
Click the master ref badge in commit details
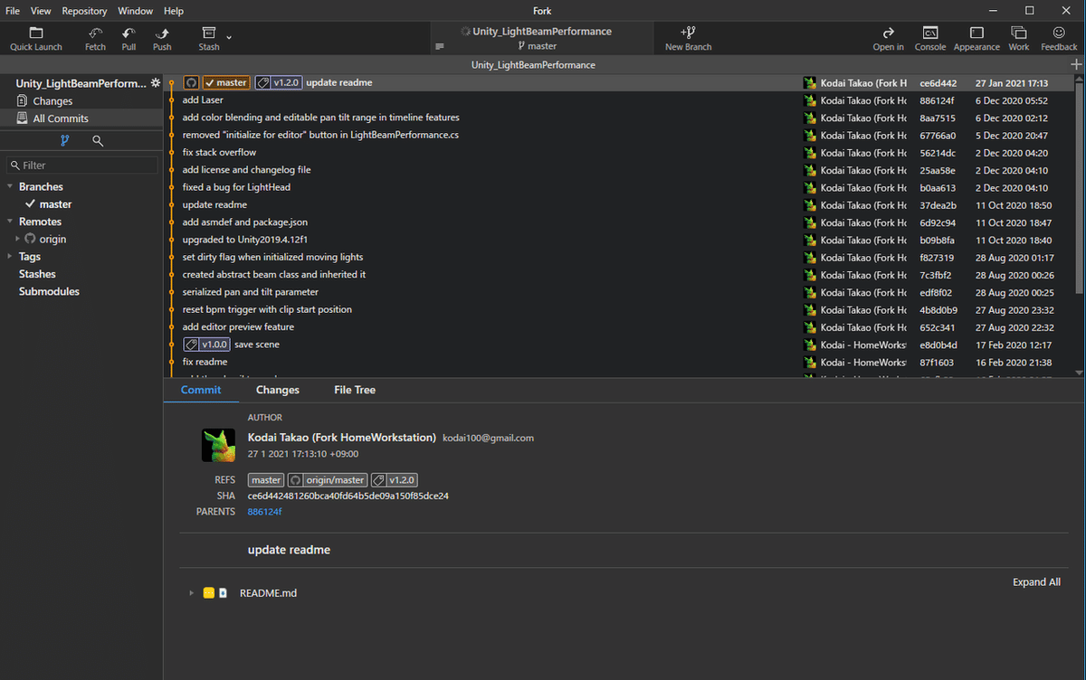[265, 480]
